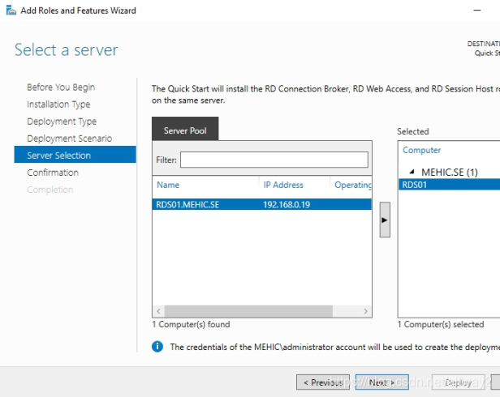Go to the Before You Begin step
Image resolution: width=500 pixels, height=397 pixels.
[61, 88]
